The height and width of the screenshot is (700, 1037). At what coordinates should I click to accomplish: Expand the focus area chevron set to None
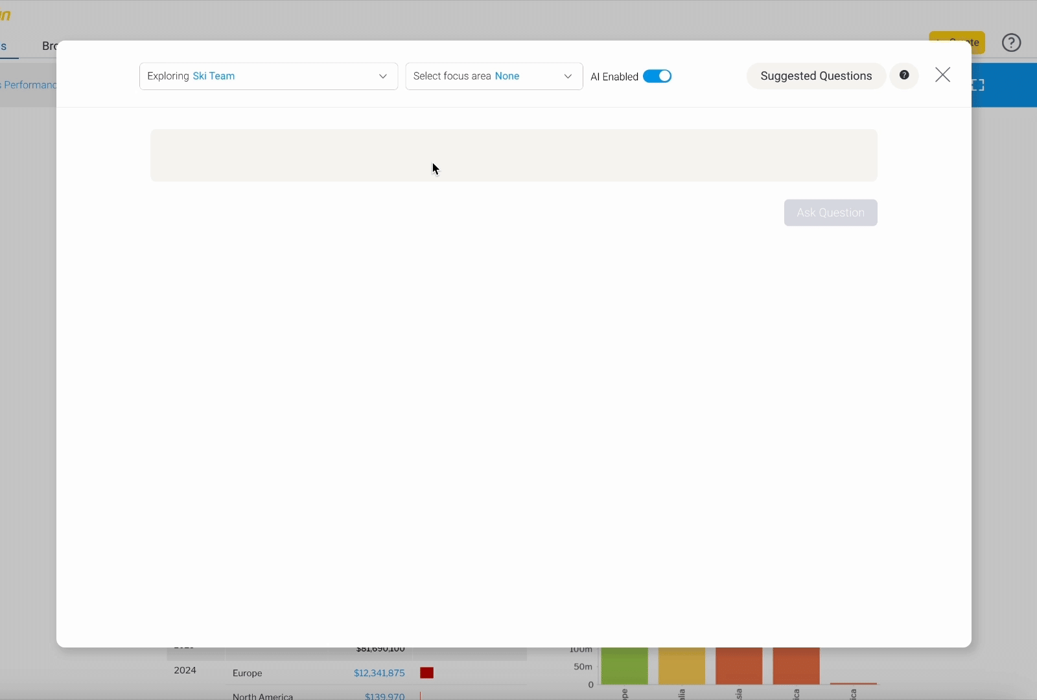[568, 76]
